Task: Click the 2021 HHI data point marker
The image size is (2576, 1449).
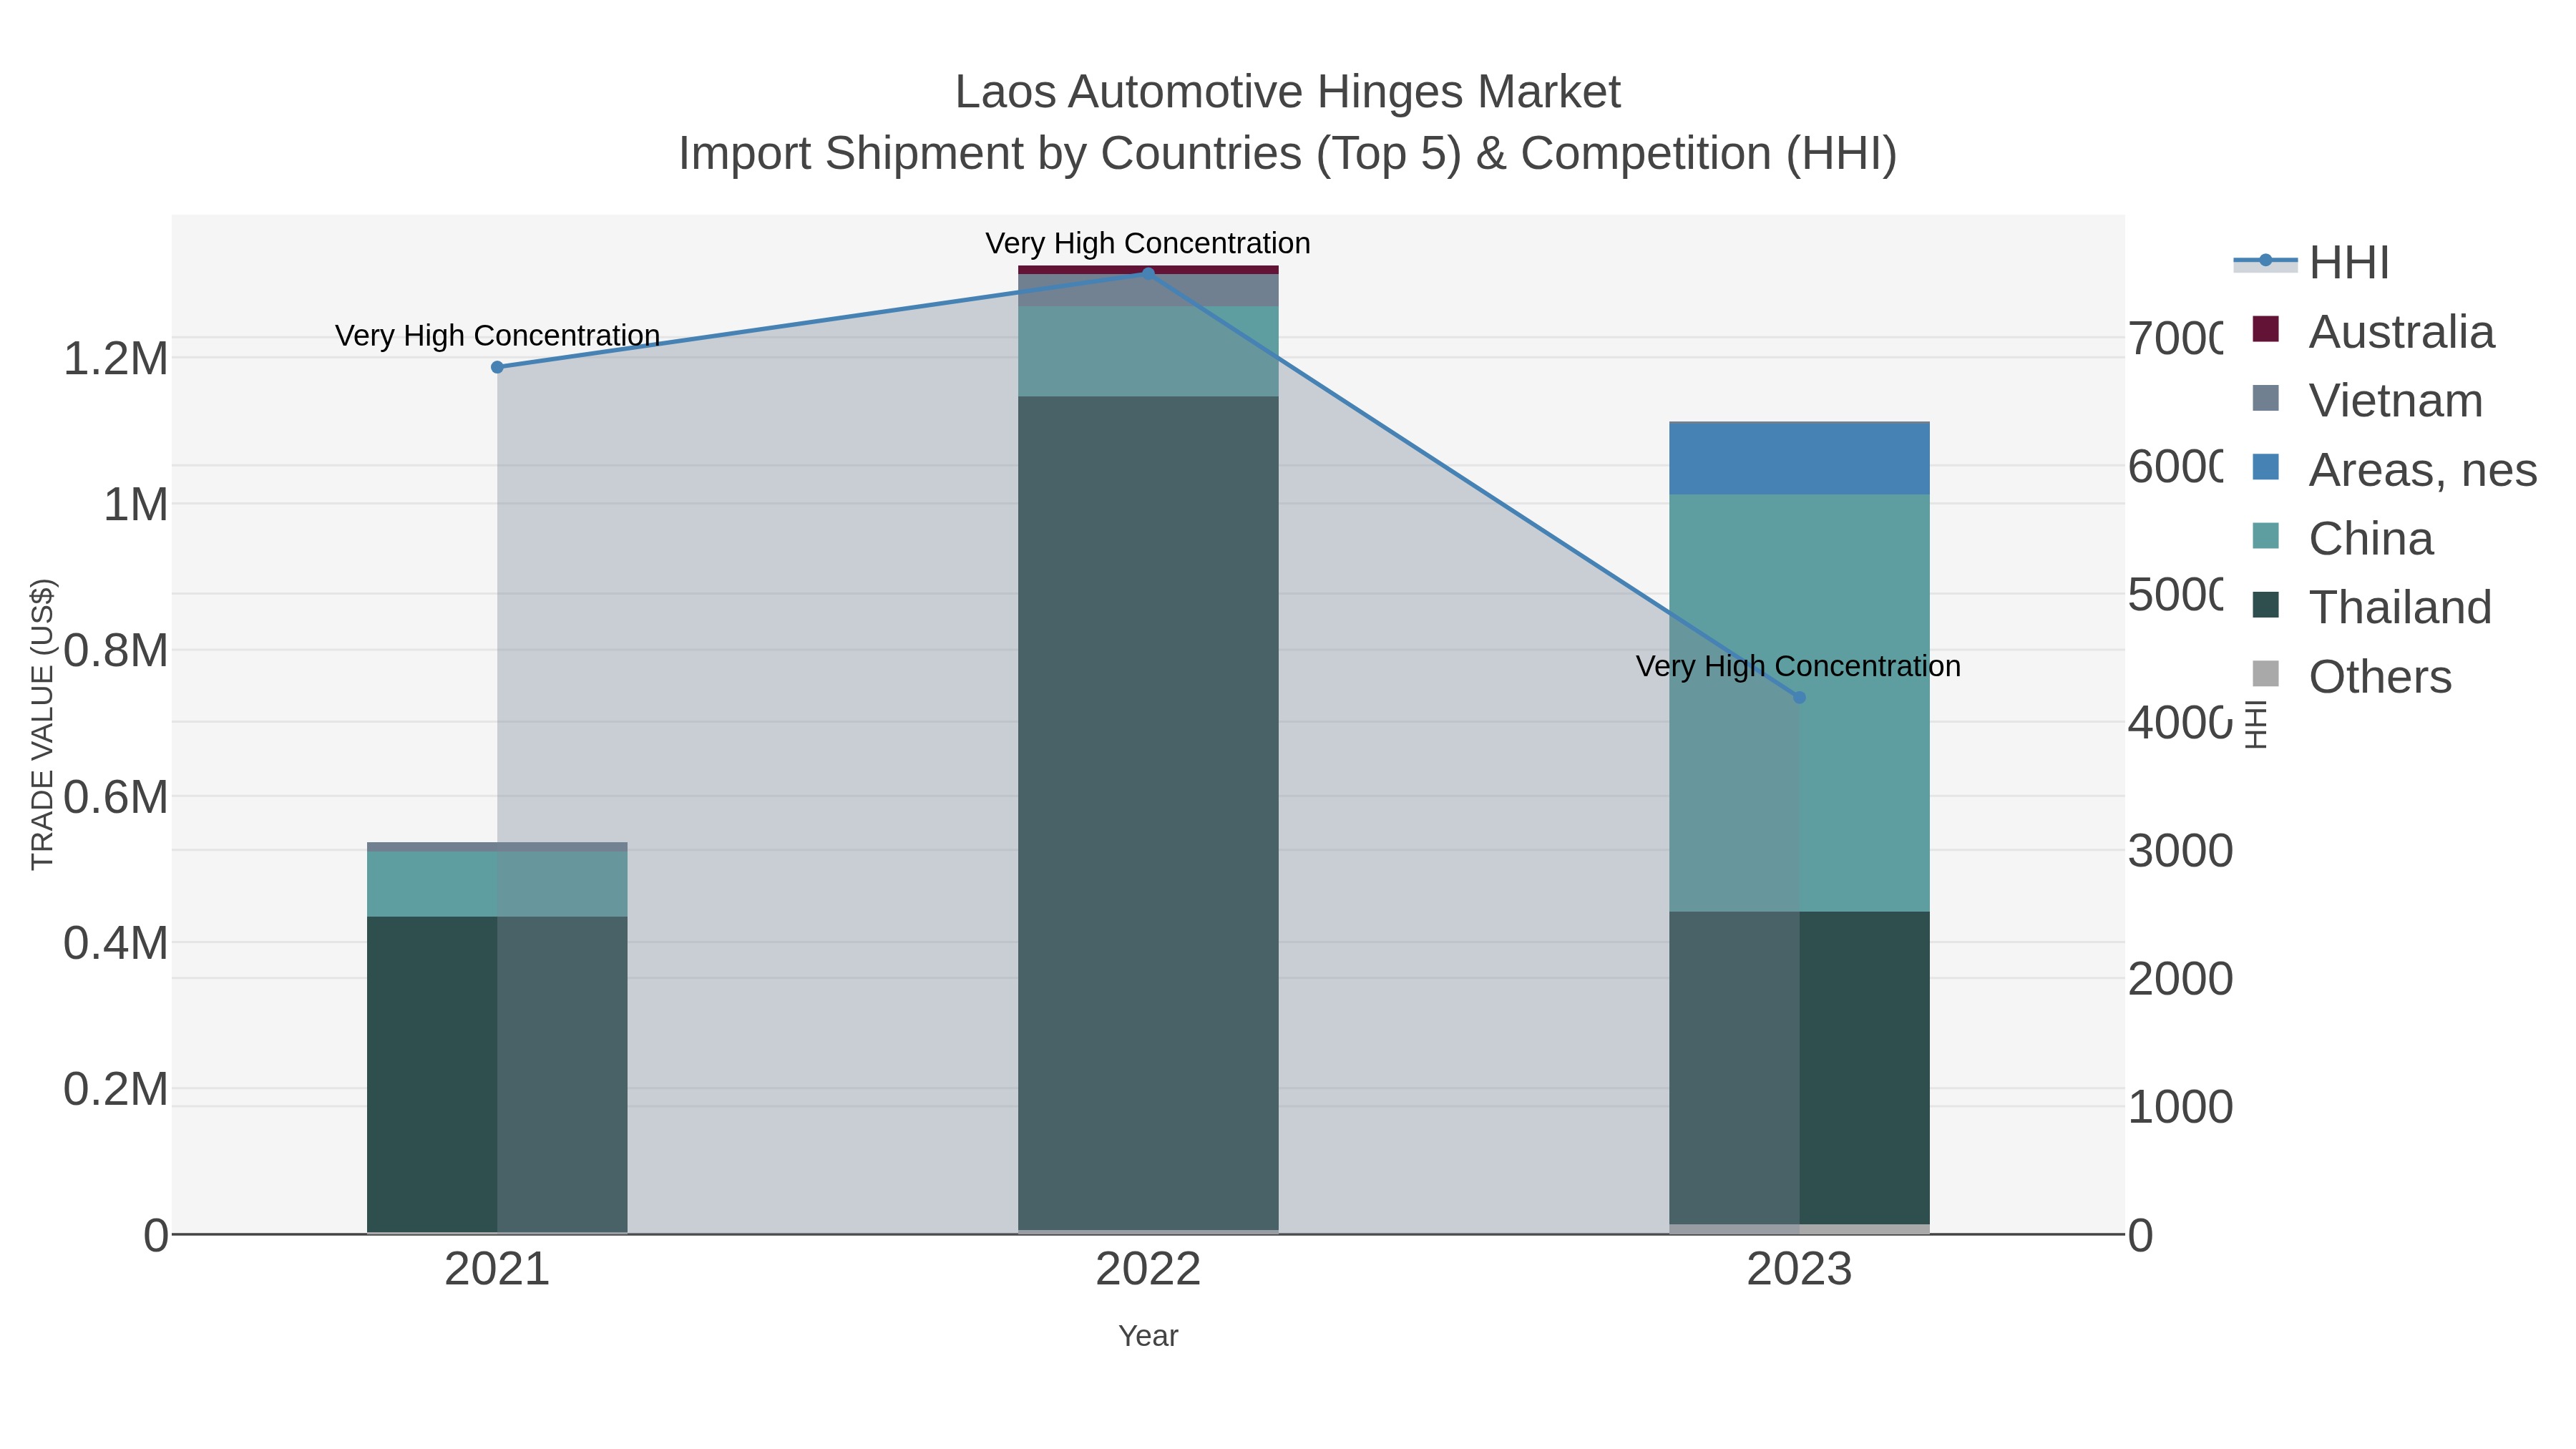Action: [497, 367]
